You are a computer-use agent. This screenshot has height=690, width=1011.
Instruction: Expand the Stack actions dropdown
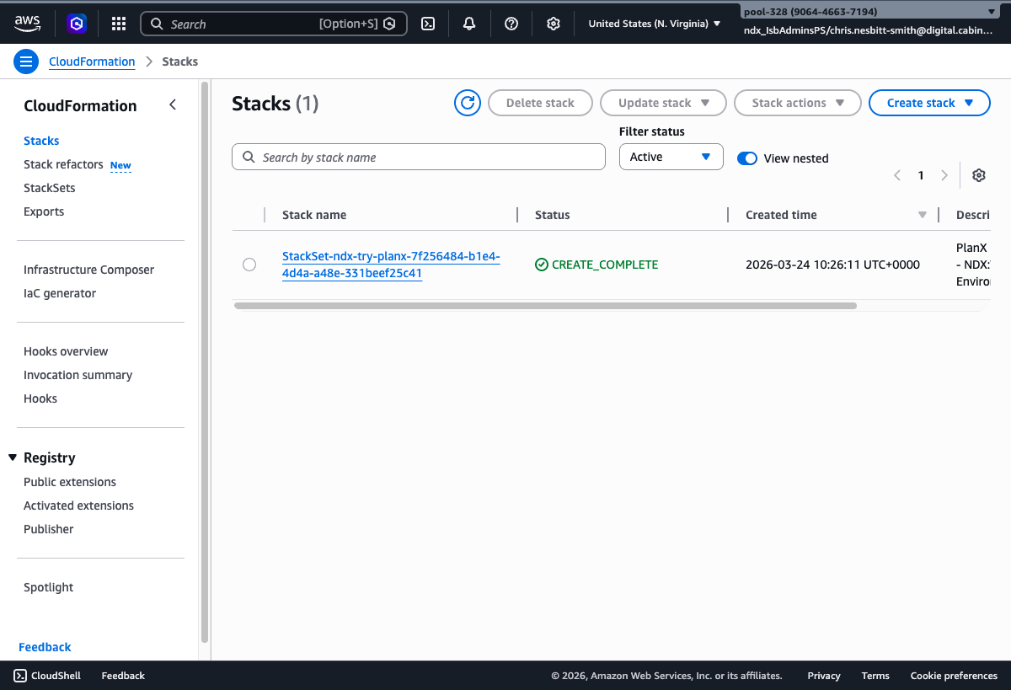point(797,102)
